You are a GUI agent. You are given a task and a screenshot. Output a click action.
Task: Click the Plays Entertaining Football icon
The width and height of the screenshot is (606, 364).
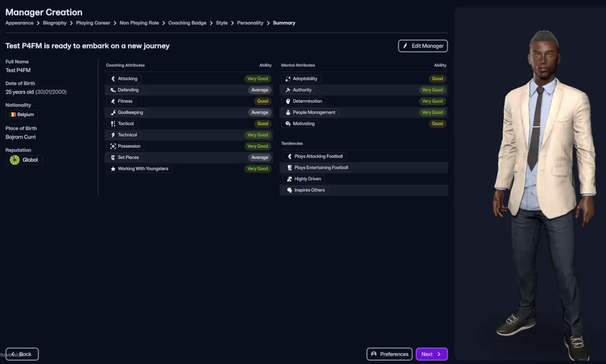tap(290, 168)
